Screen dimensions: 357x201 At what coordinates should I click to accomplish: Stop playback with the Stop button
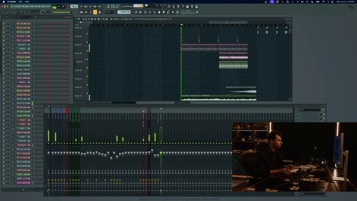point(63,6)
